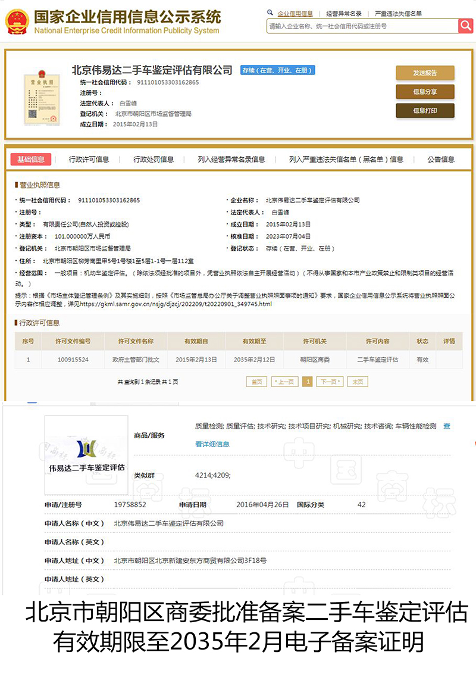The image size is (476, 674).
Task: Click permit file number 100915524
Action: click(73, 360)
